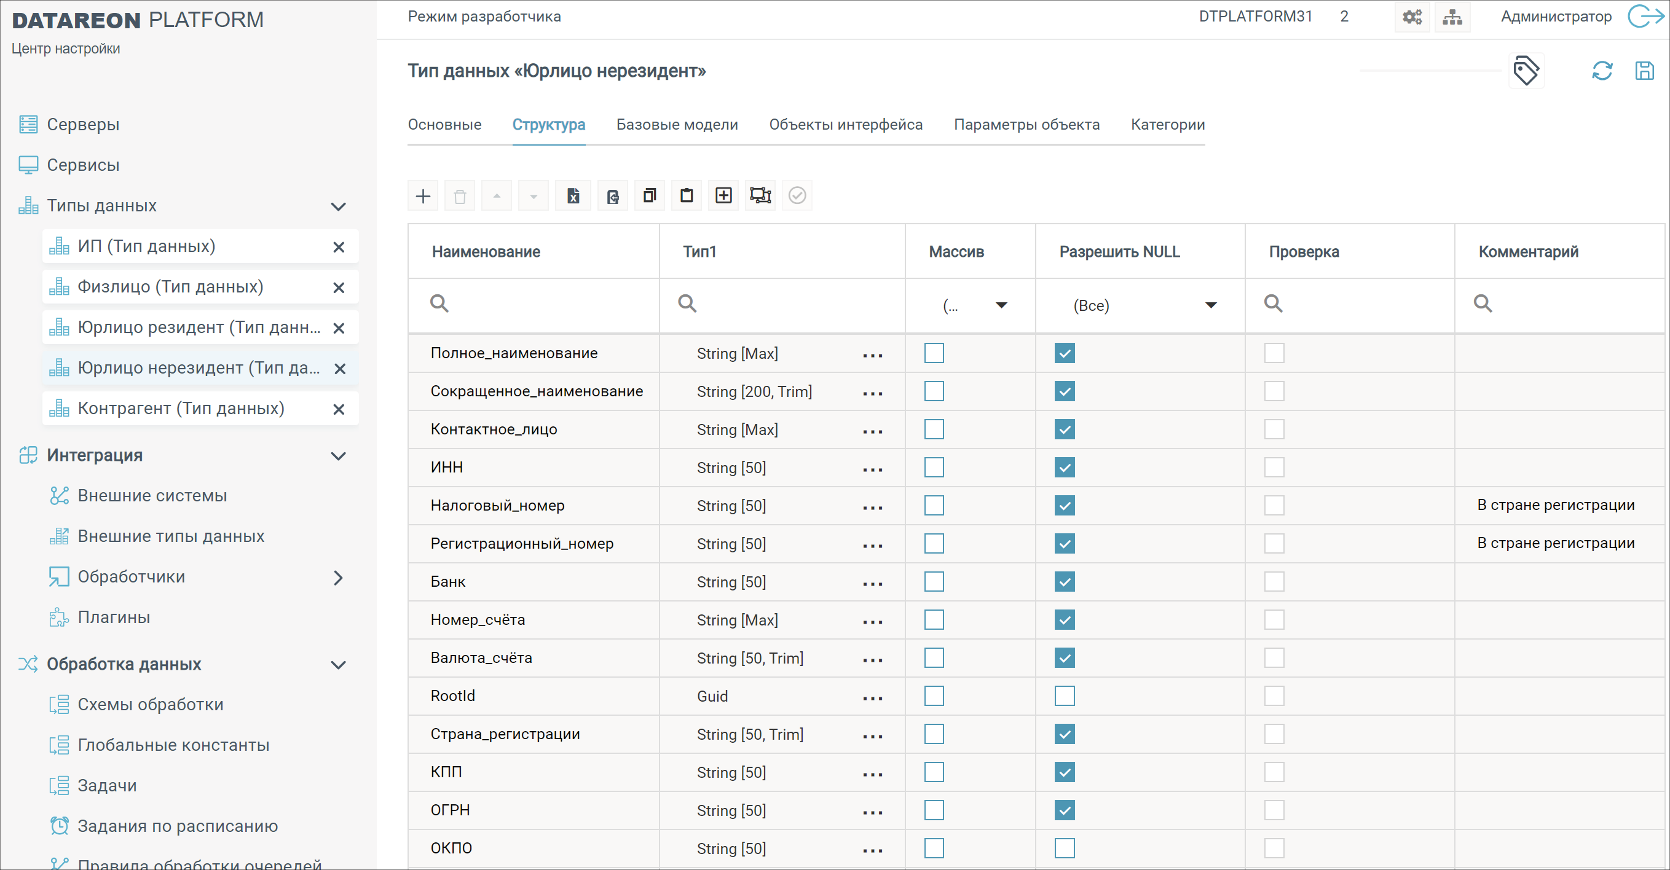This screenshot has height=870, width=1670.
Task: Click the copy rows icon
Action: [x=649, y=195]
